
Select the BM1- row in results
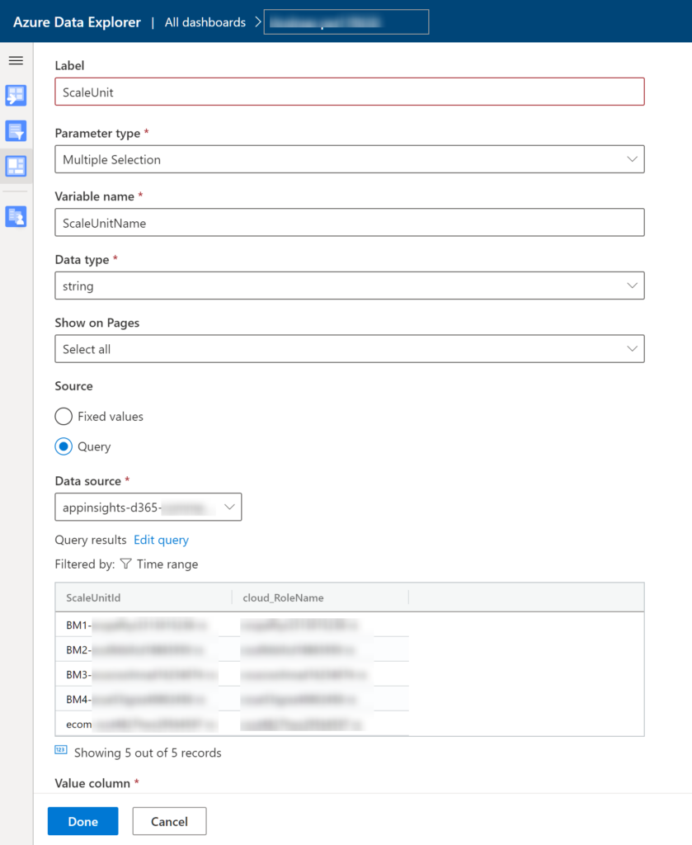tap(232, 625)
